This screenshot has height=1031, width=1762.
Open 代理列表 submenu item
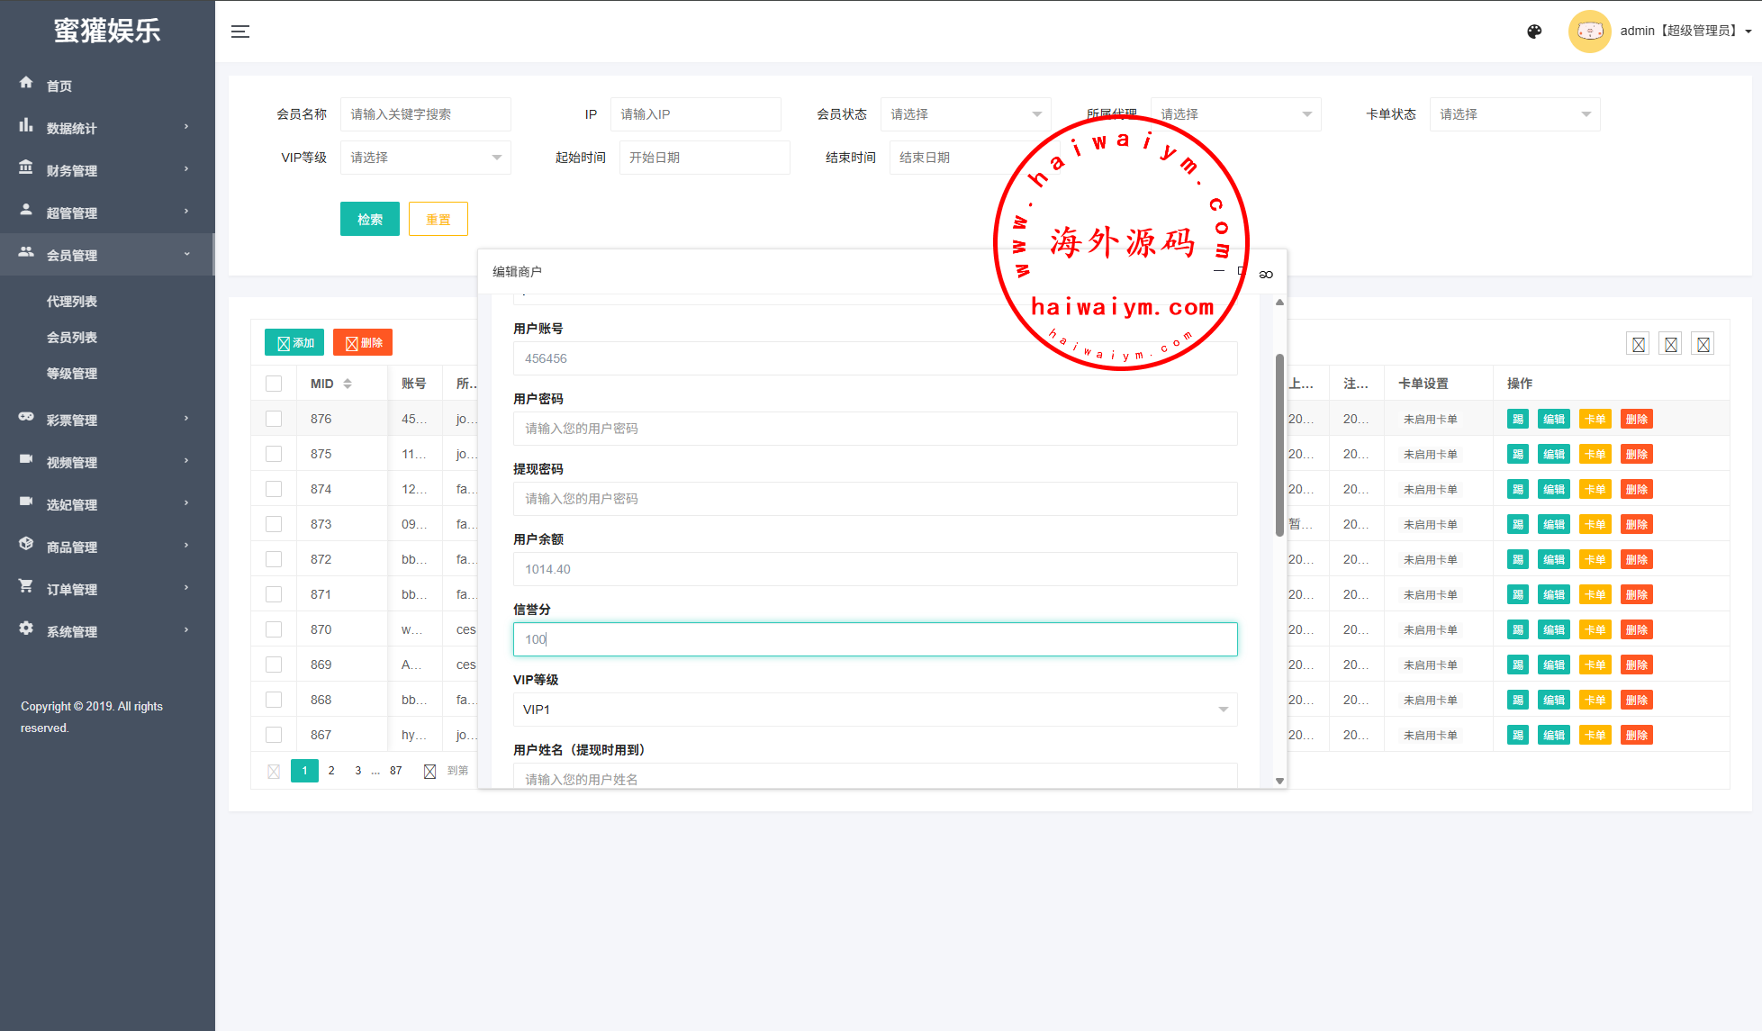pos(72,302)
